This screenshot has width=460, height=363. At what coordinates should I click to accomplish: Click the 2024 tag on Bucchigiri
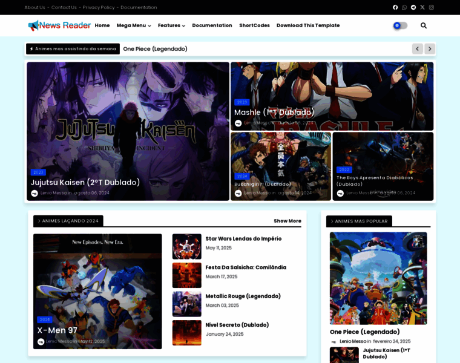click(241, 176)
